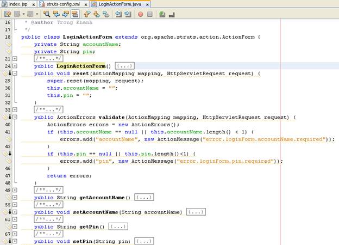Expand the constructor fold at line 24
Screen dimensions: 339x245
(15, 66)
